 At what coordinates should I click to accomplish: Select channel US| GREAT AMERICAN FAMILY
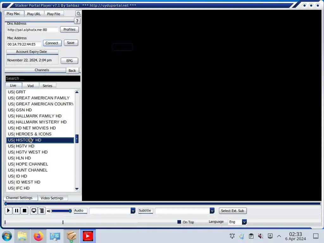click(40, 98)
